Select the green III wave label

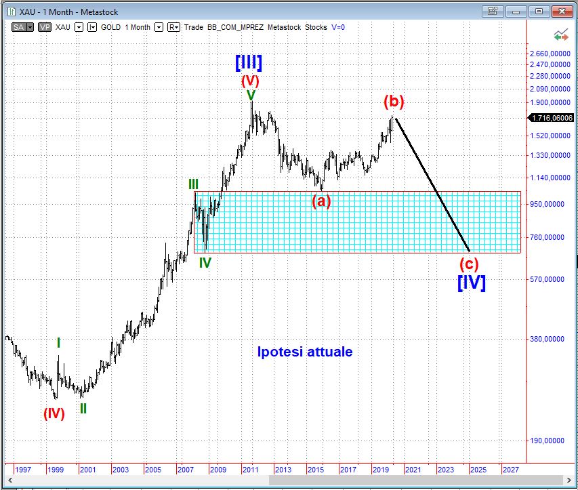tap(194, 184)
